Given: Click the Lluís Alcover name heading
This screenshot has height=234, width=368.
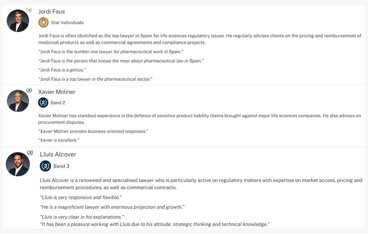Looking at the screenshot, I should 58,154.
